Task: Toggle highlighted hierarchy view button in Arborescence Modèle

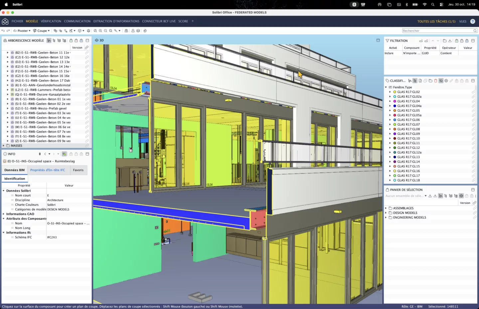Action: click(x=49, y=40)
